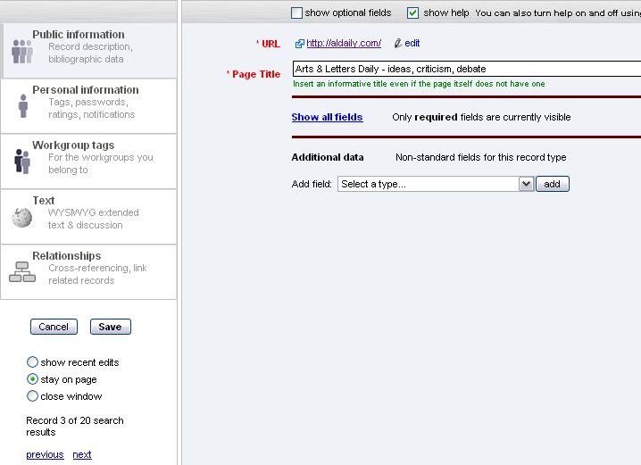Click into the Page Title text field
This screenshot has height=465, width=641.
(x=464, y=69)
